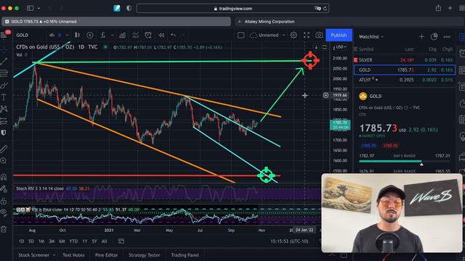
Task: Select the Zoom In magnifier tool
Action: pos(4,161)
